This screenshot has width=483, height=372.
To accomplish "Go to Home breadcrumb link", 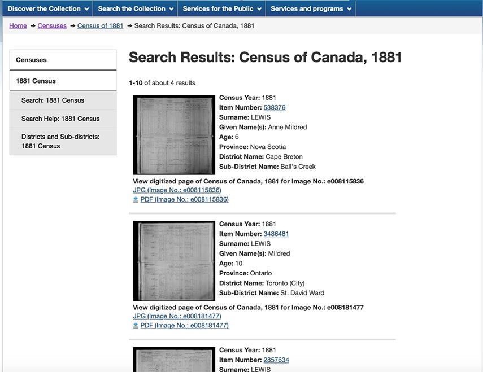I will coord(18,26).
